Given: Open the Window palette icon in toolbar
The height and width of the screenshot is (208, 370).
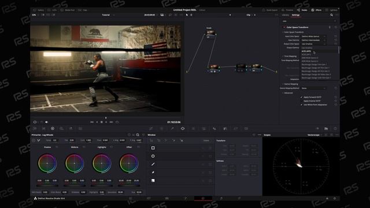Looking at the screenshot, I should coord(183,128).
